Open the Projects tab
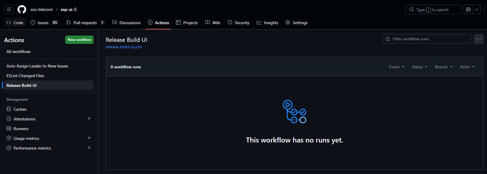487x174 pixels. (187, 23)
